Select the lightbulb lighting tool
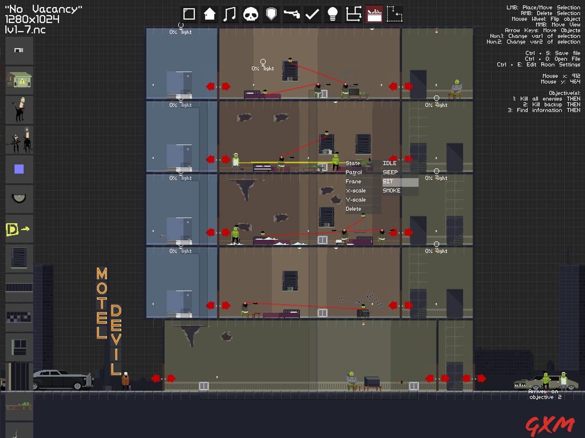This screenshot has width=585, height=438. [x=332, y=14]
